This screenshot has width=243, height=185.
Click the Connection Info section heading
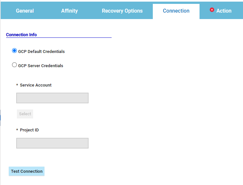coord(21,35)
